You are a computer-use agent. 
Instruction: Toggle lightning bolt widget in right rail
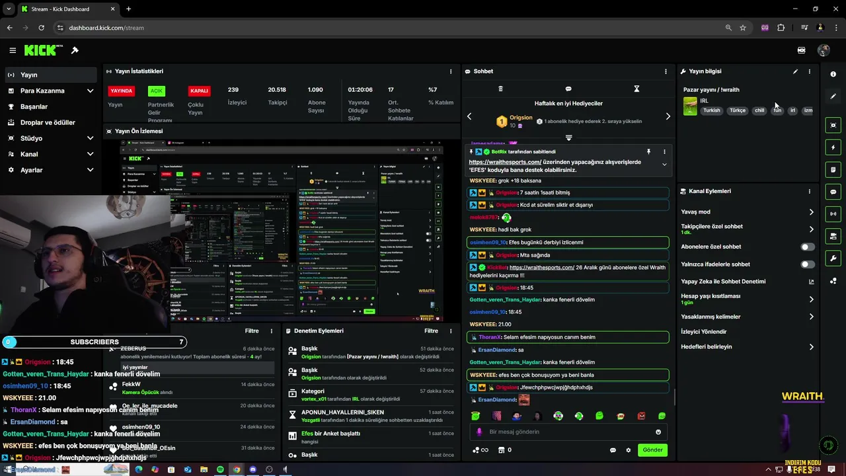[833, 147]
